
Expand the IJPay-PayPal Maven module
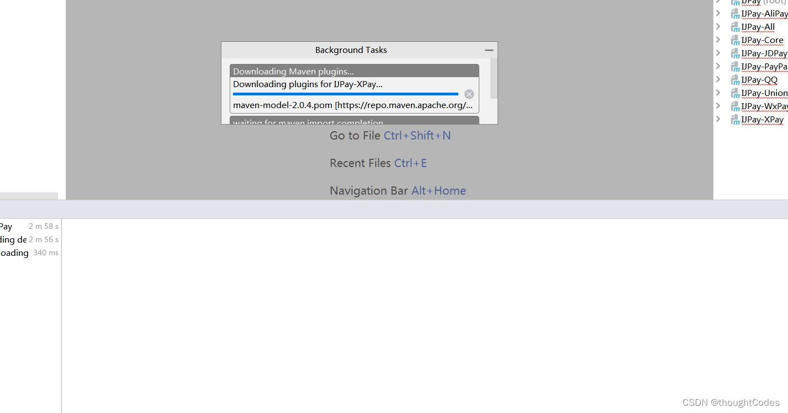point(718,66)
